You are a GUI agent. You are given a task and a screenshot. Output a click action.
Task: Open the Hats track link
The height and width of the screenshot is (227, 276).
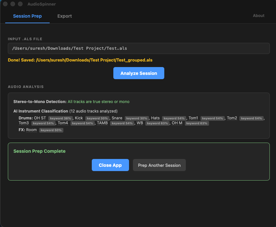click(x=155, y=118)
